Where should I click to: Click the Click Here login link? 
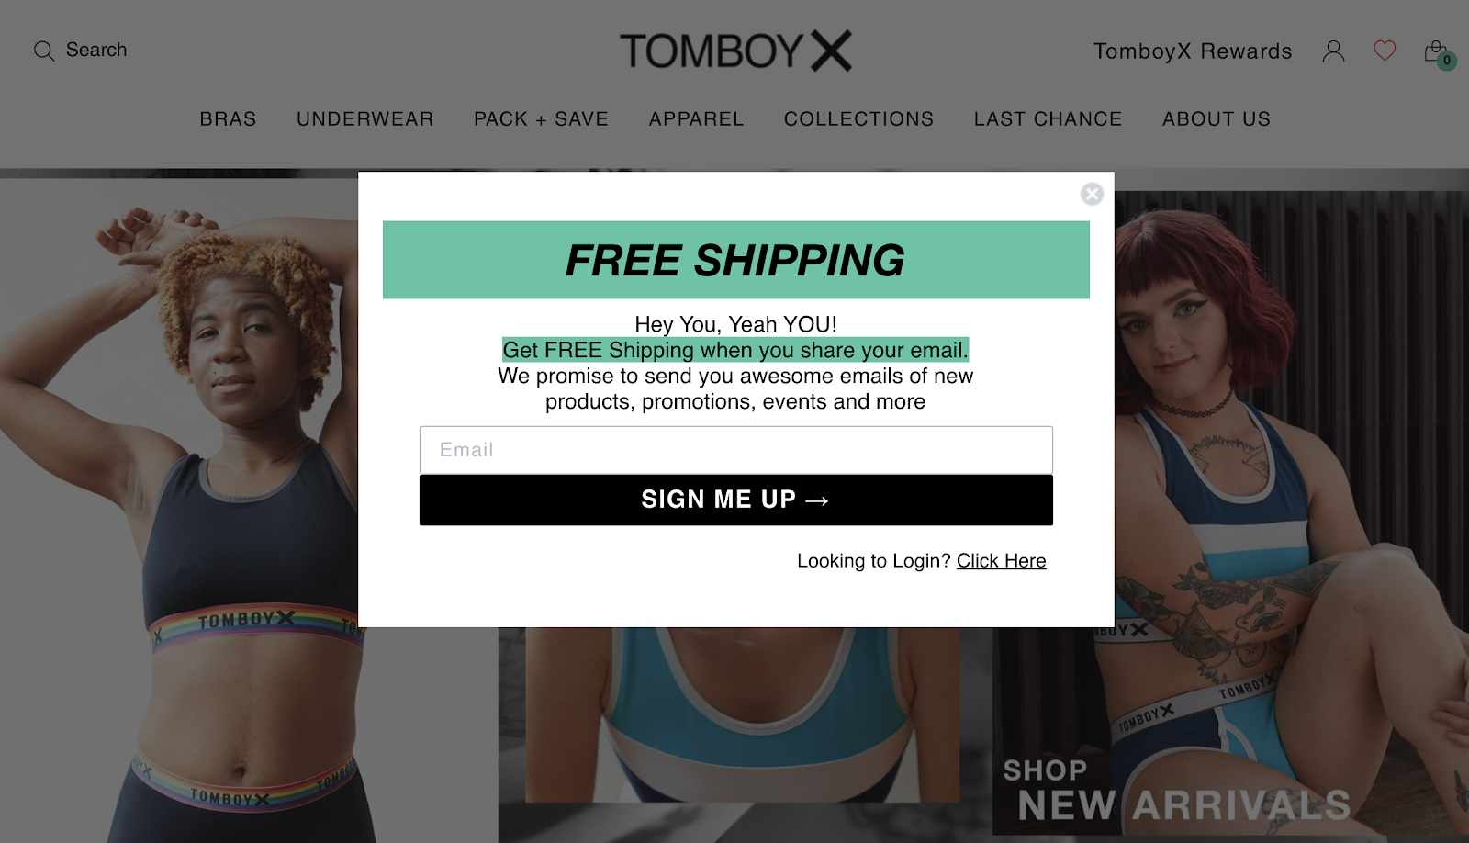coord(1001,561)
